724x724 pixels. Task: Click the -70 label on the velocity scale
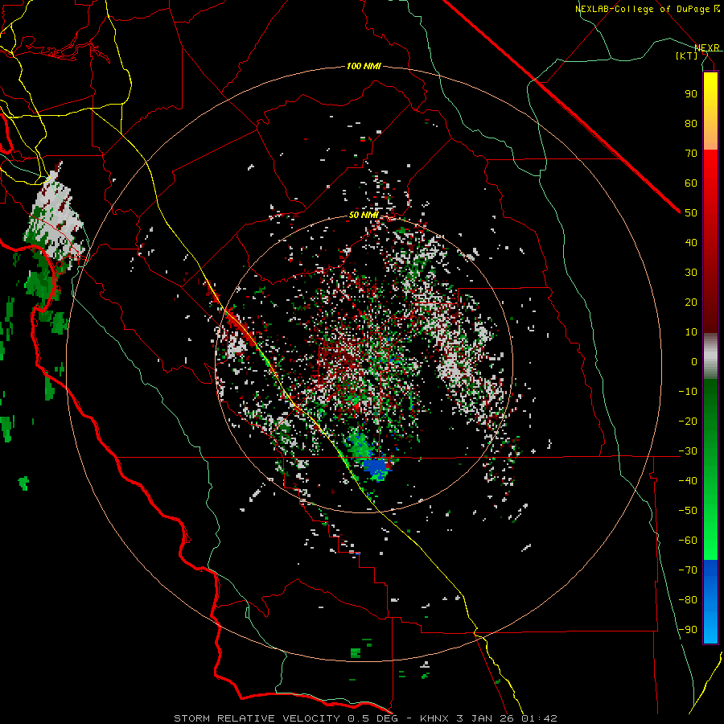(x=688, y=570)
